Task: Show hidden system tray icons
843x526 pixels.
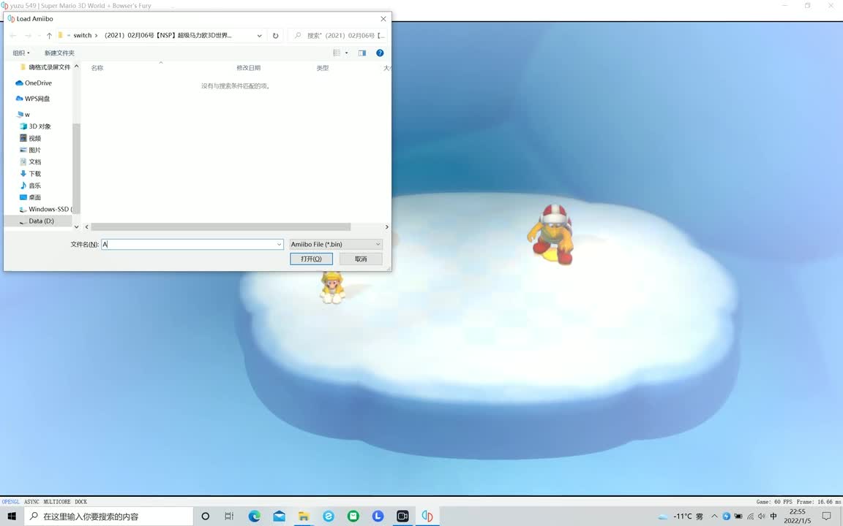Action: point(714,517)
